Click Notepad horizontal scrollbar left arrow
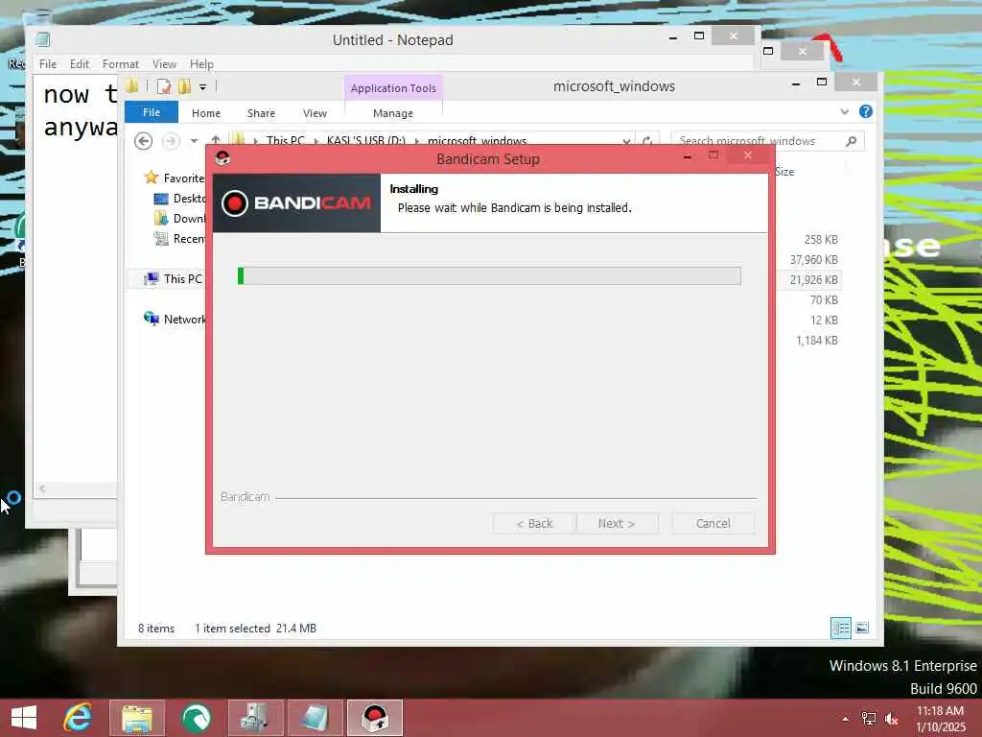This screenshot has height=737, width=982. (x=42, y=488)
